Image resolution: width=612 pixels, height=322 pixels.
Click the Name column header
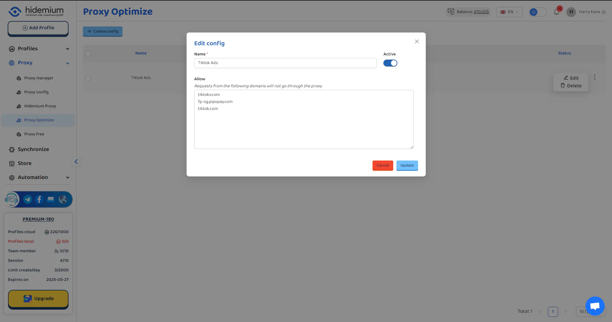pyautogui.click(x=141, y=53)
